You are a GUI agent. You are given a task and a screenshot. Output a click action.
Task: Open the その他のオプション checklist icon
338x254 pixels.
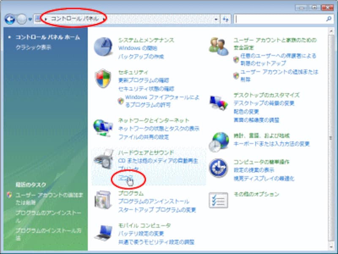pyautogui.click(x=218, y=200)
